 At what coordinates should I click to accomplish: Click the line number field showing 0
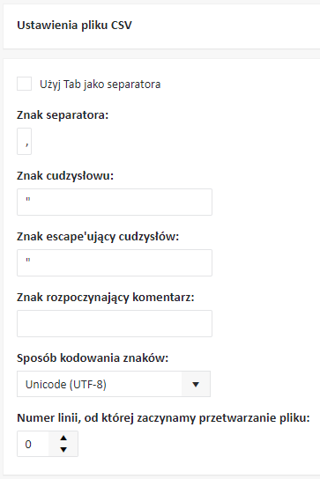click(x=33, y=444)
